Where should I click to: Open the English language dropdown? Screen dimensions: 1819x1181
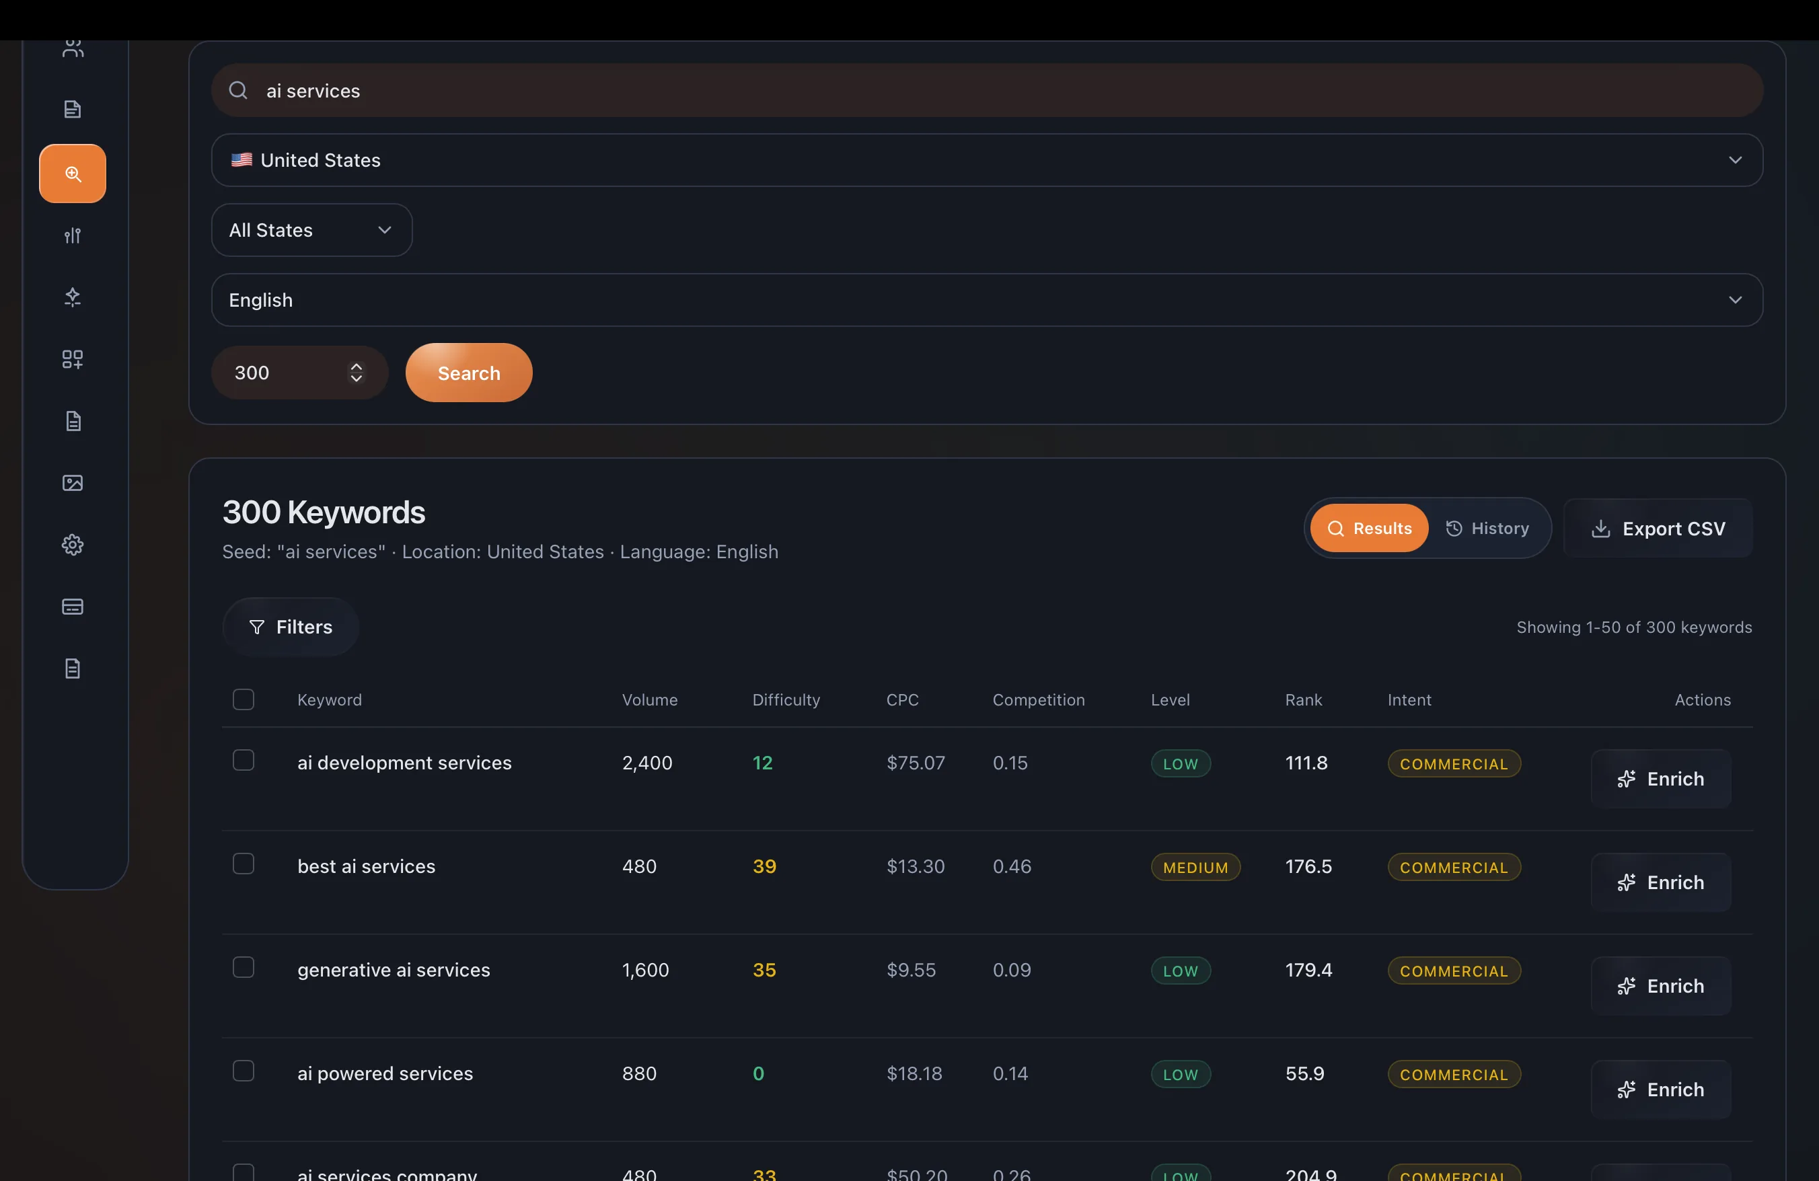[987, 300]
